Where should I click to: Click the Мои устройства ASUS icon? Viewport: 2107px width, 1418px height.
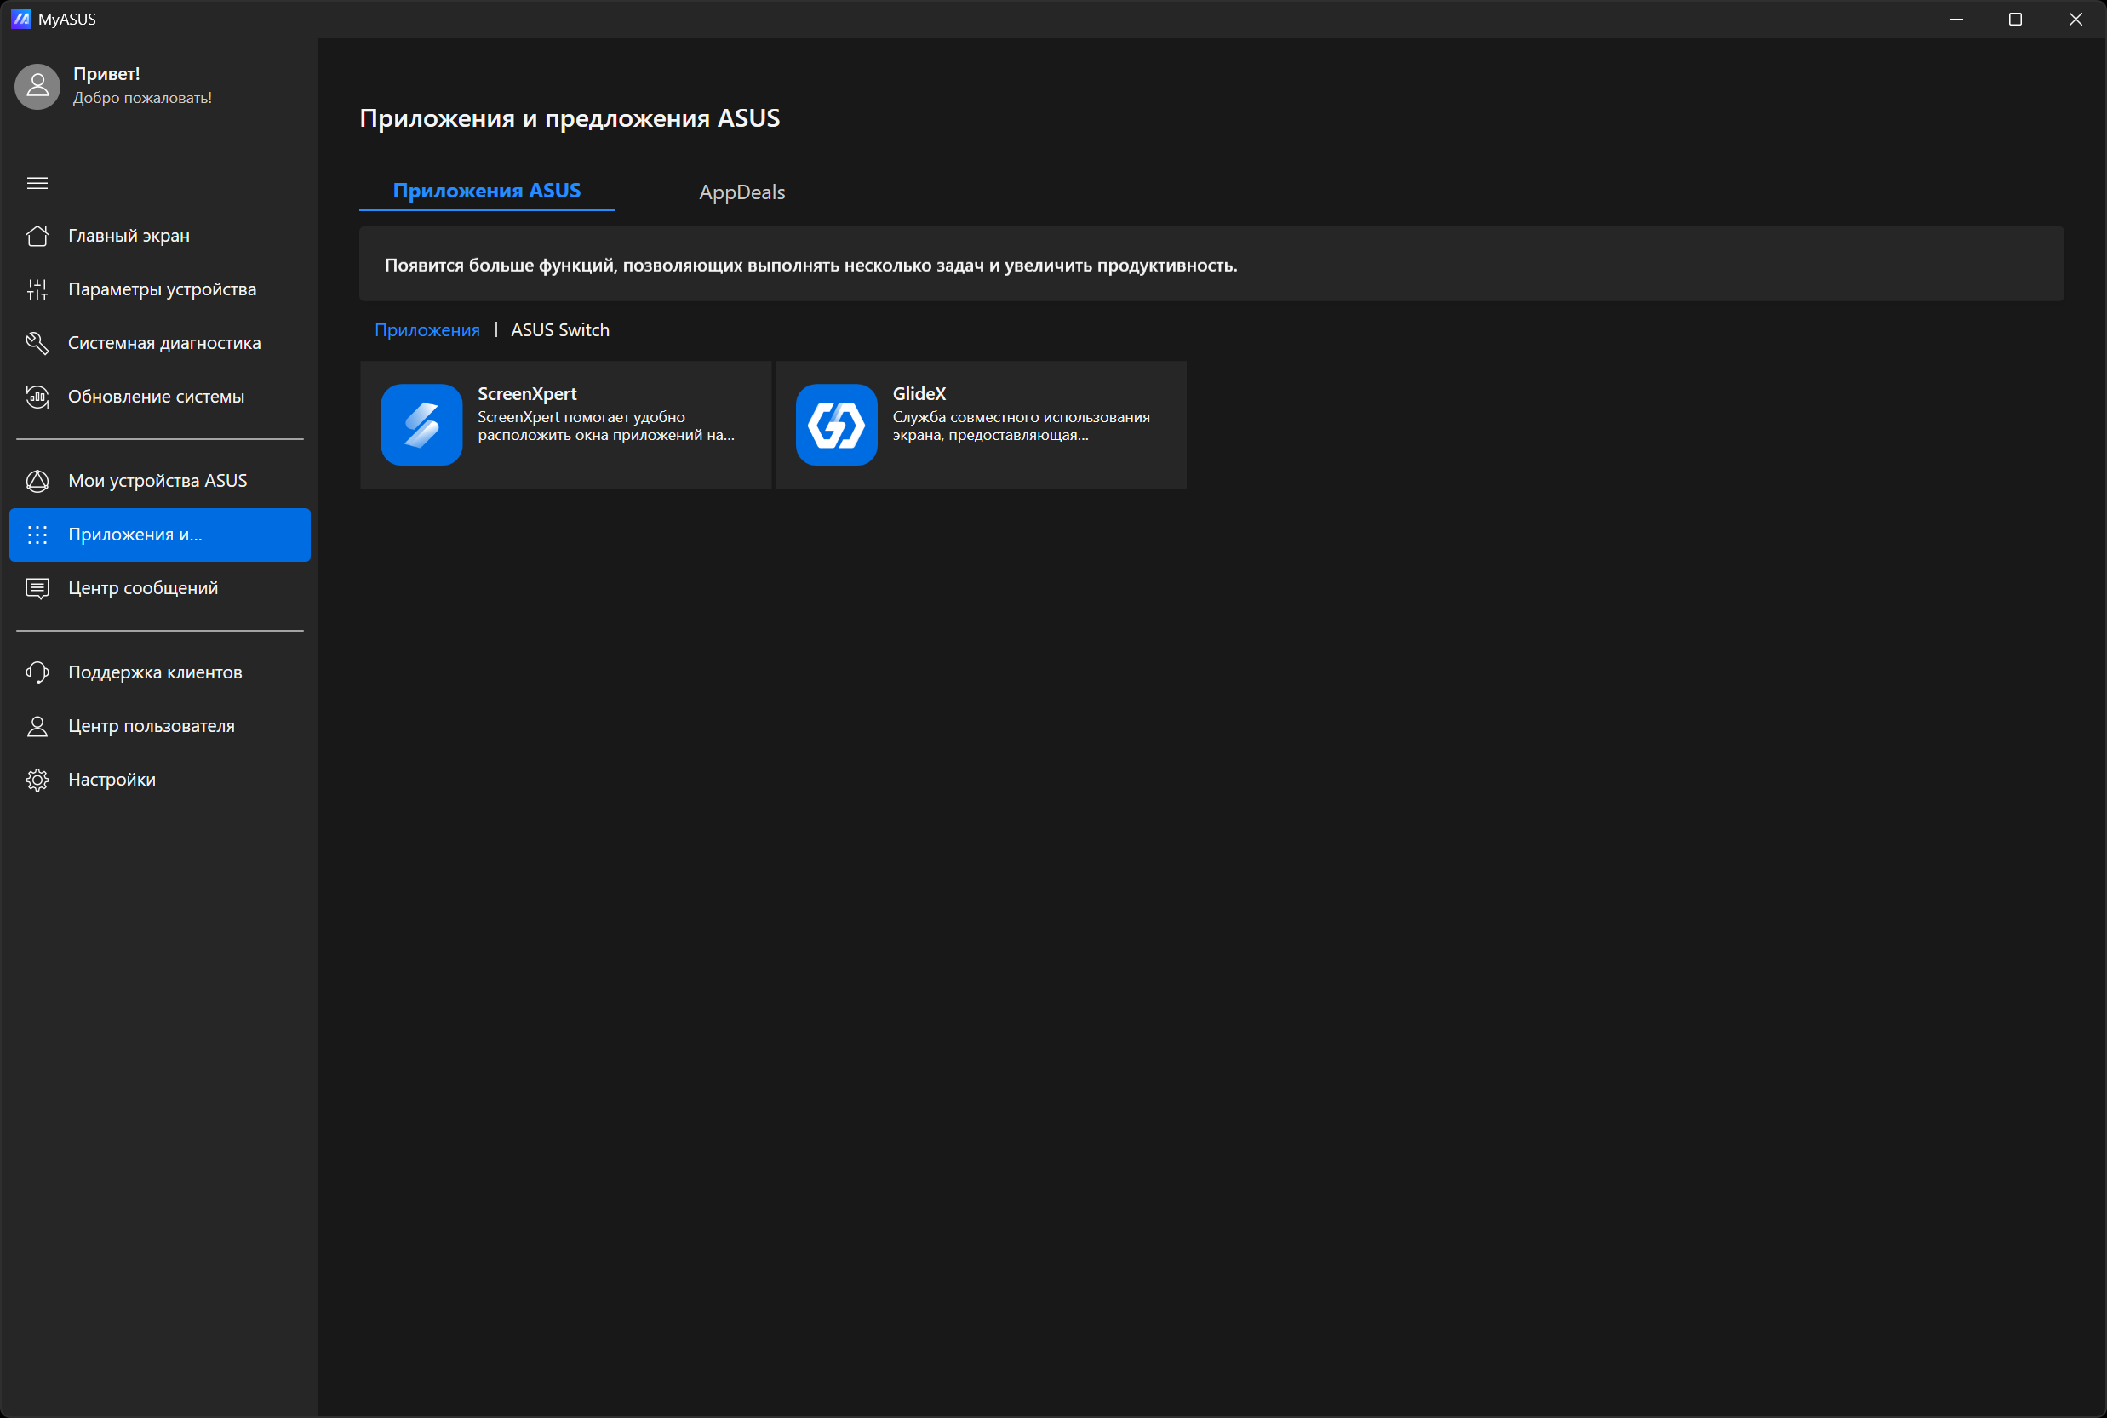coord(37,481)
